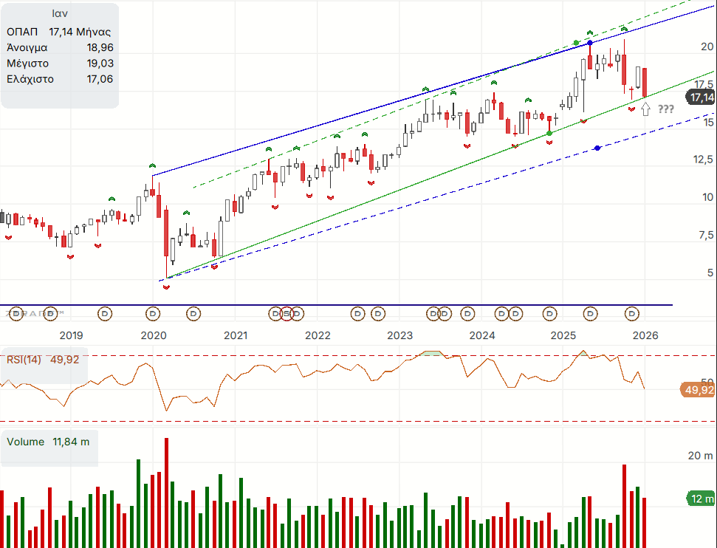This screenshot has width=717, height=548.
Task: Select the last D dividend marker before 2026
Action: point(632,314)
